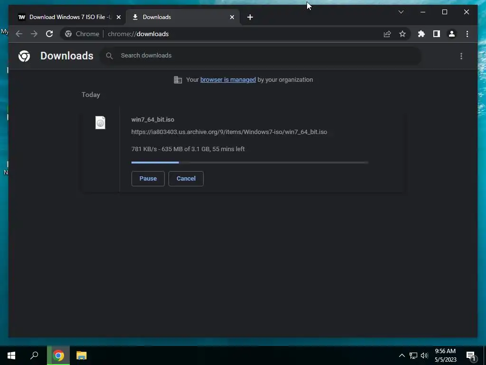Viewport: 486px width, 365px height.
Task: Reload the downloads page
Action: pyautogui.click(x=49, y=34)
